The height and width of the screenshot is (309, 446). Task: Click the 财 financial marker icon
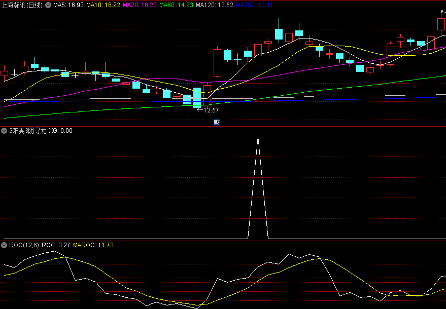(217, 123)
